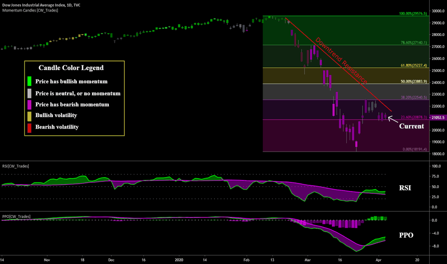This screenshot has height=264, width=447.
Task: Click 26000.0 on the price axis
Action: (438, 59)
